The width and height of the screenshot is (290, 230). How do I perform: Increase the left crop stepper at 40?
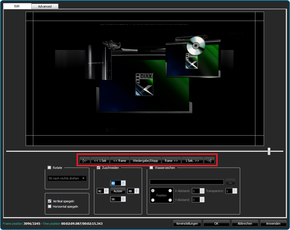(x=106, y=190)
